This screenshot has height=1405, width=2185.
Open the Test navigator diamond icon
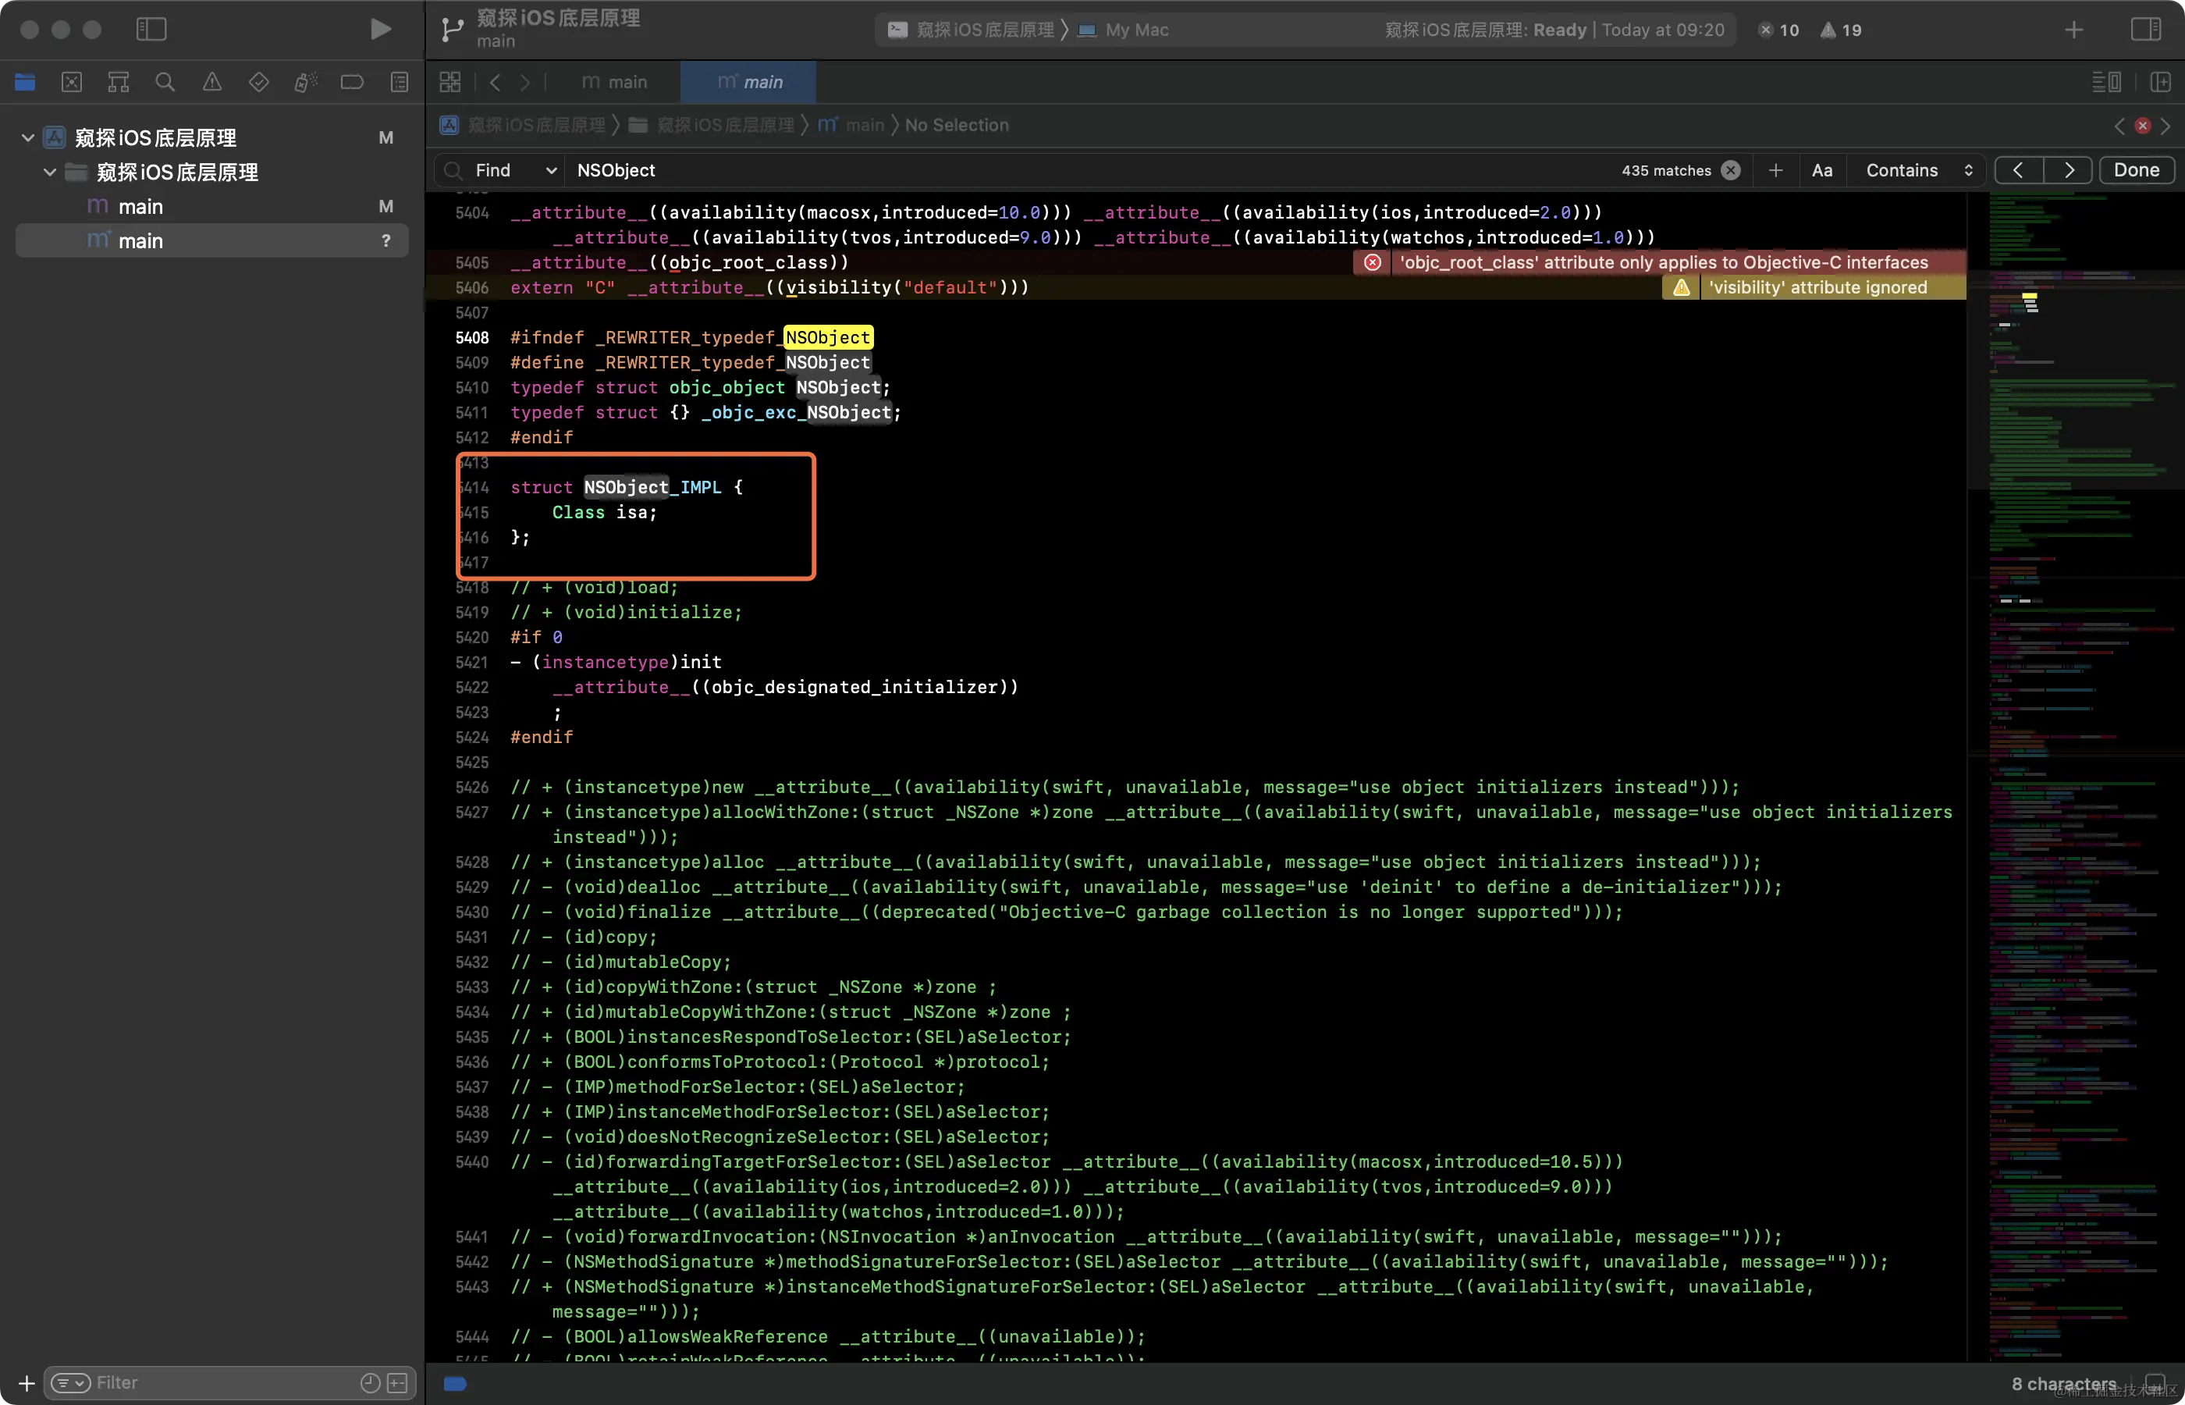(x=259, y=82)
